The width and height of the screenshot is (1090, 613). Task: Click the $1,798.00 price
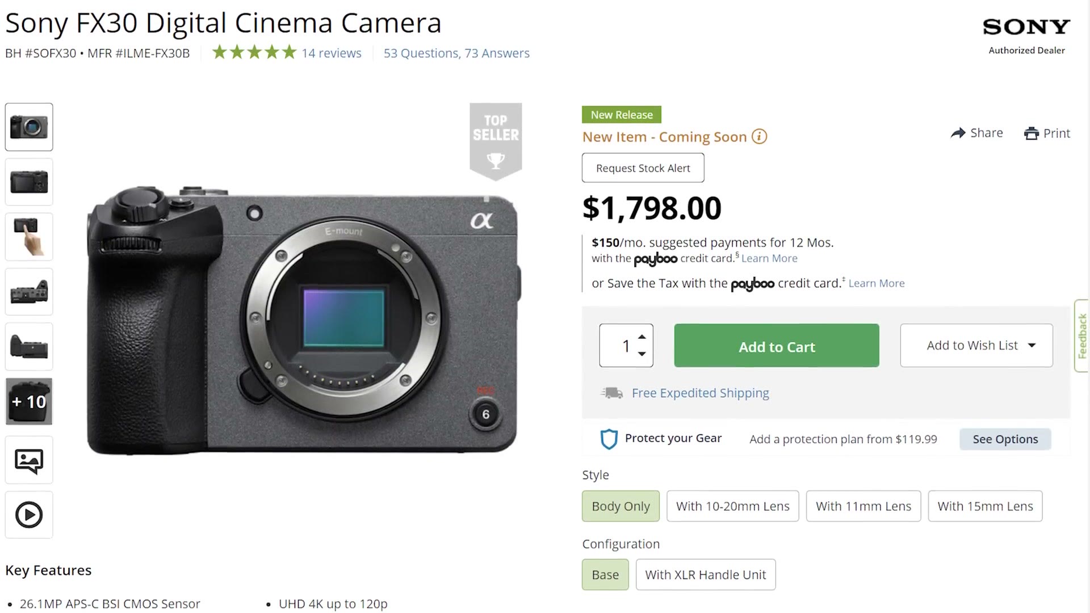tap(652, 208)
